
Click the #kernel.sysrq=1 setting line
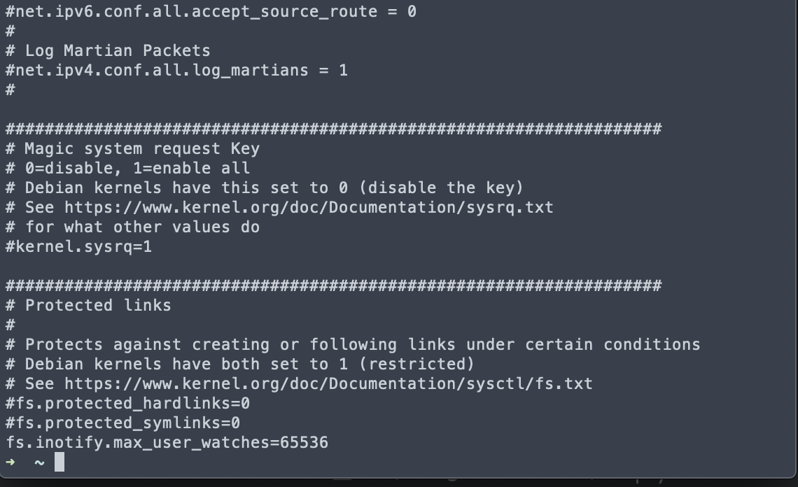pyautogui.click(x=78, y=247)
